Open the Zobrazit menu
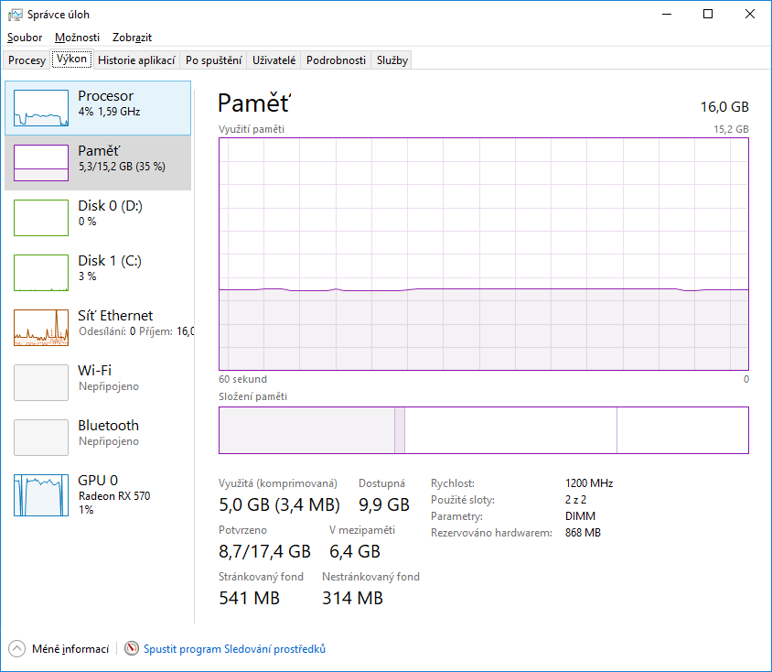 132,38
